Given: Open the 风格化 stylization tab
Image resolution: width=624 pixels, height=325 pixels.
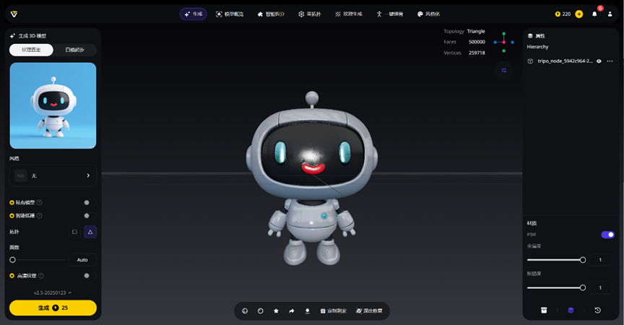Looking at the screenshot, I should click(428, 14).
